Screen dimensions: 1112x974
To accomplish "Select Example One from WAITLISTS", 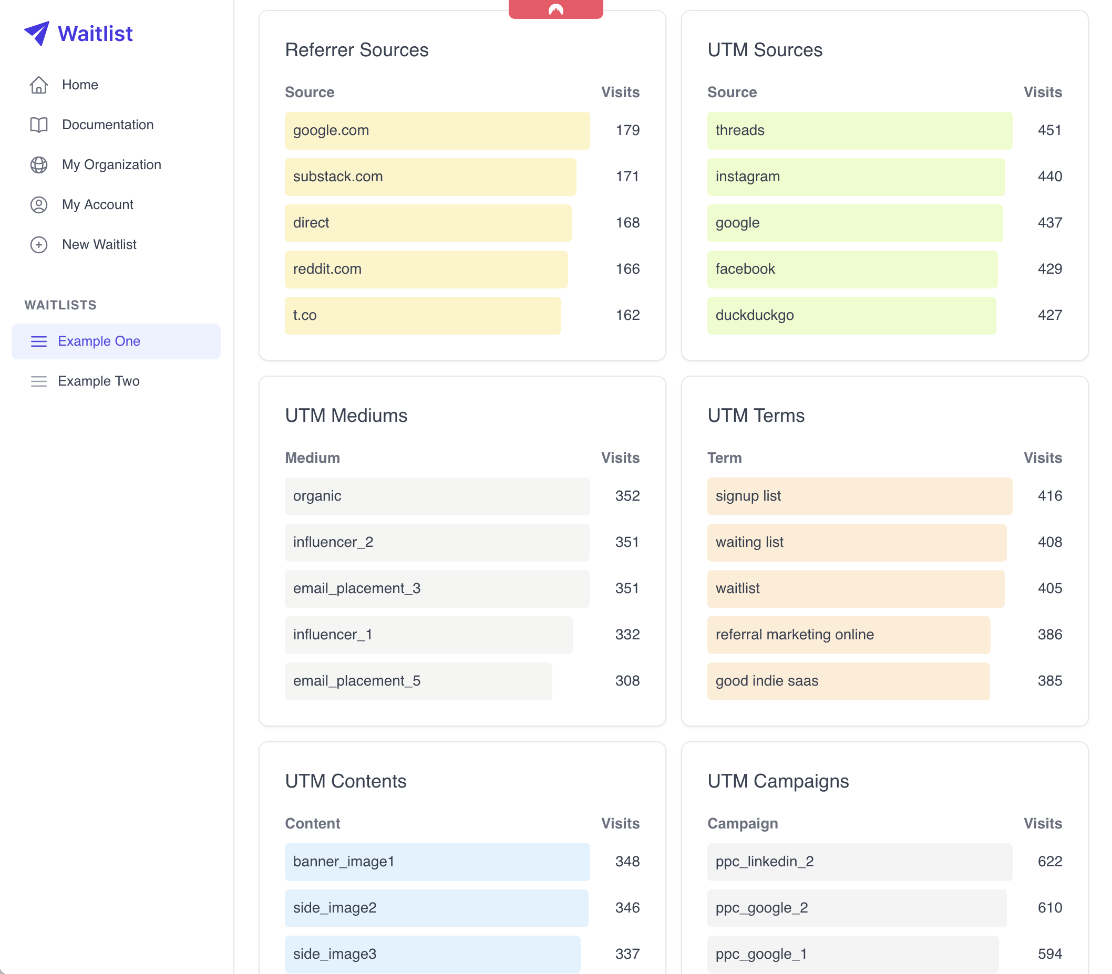I will [x=99, y=340].
